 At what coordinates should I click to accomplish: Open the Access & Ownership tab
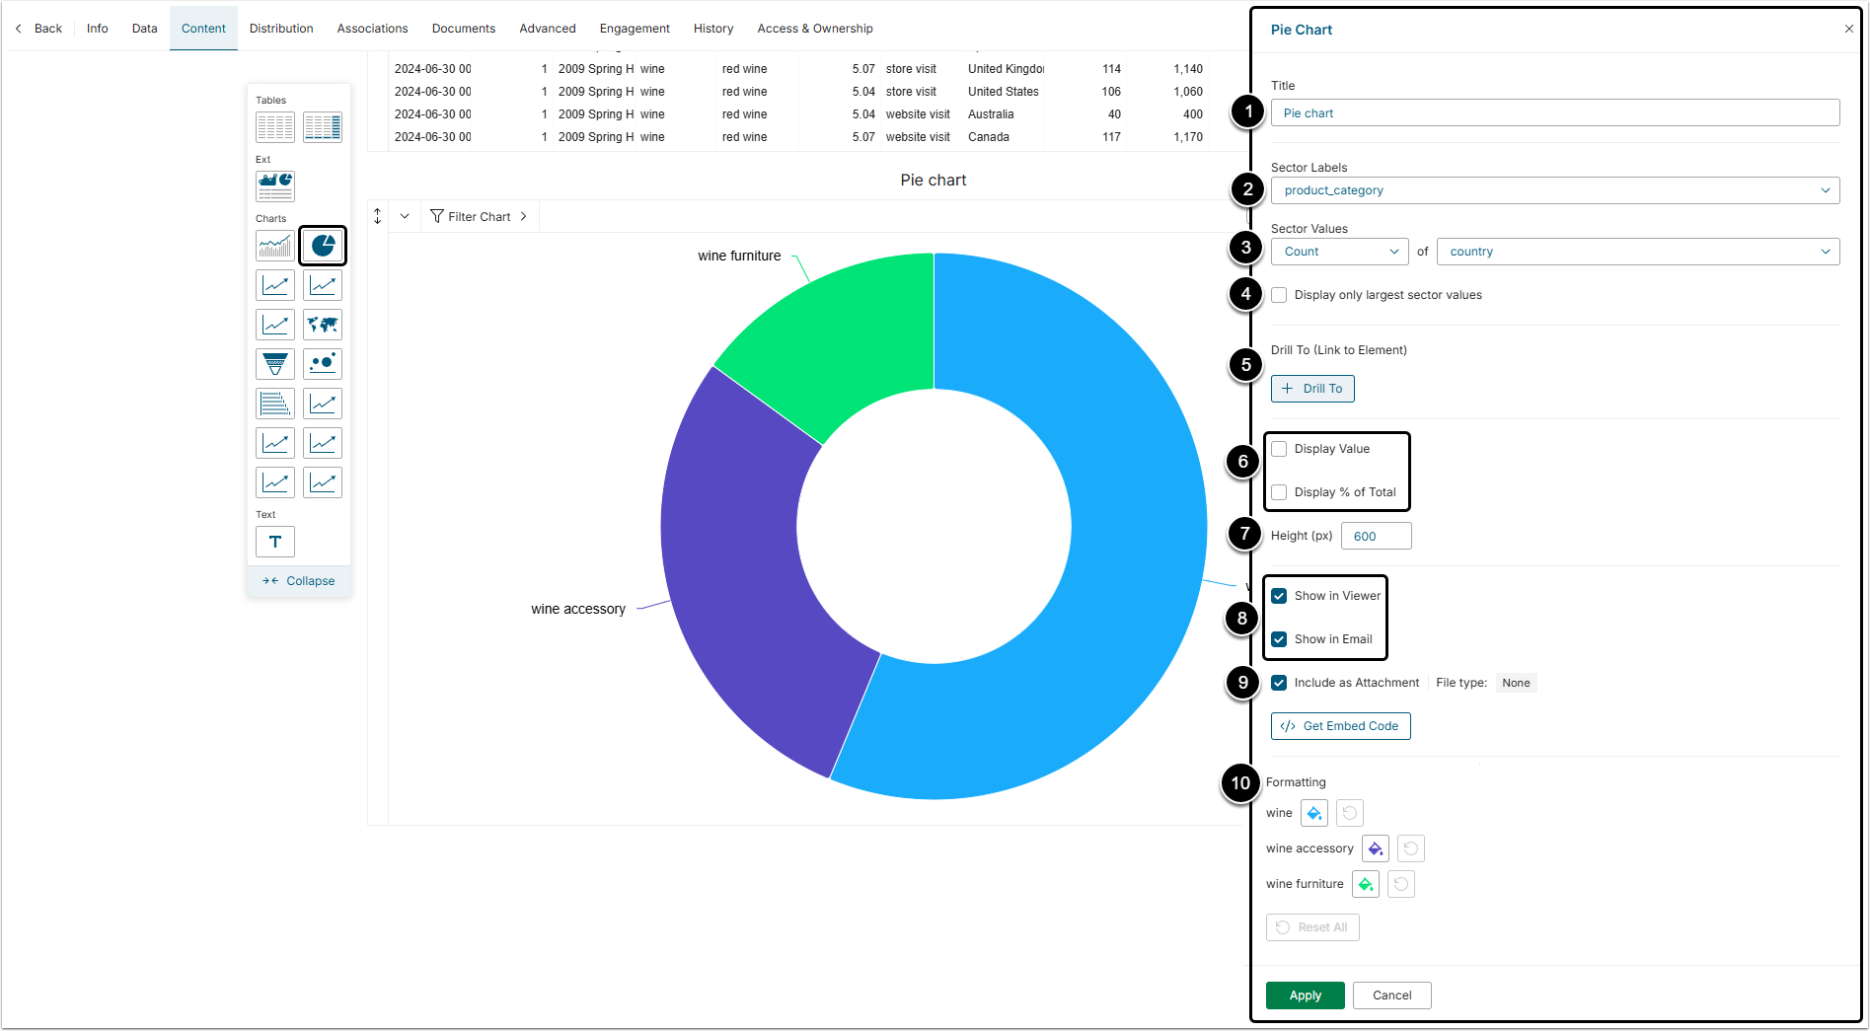(814, 29)
